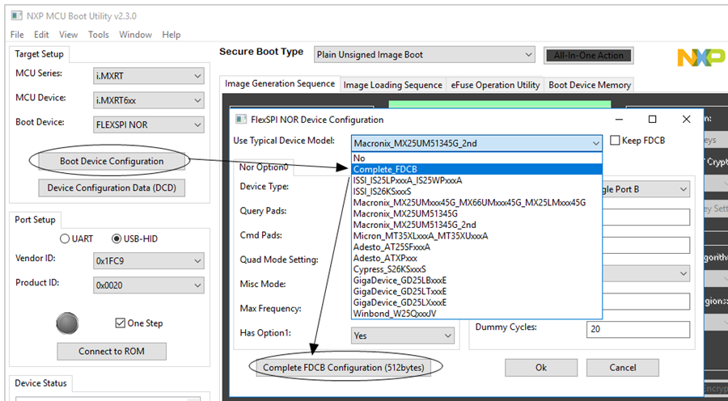Select Complete_FDCB in the list
Image resolution: width=728 pixels, height=401 pixels.
point(476,170)
